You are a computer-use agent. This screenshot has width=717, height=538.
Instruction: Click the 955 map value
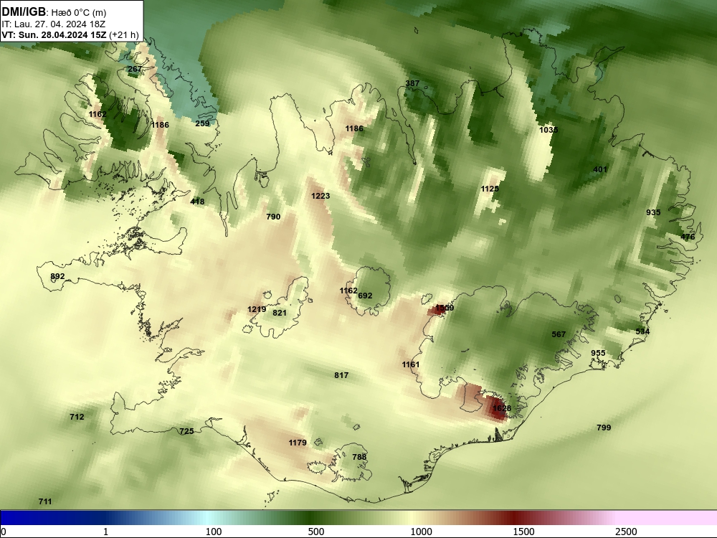pos(598,353)
